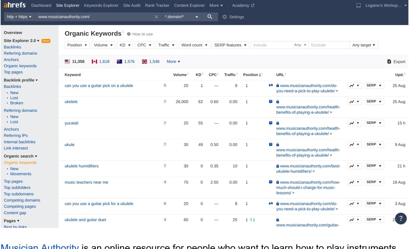The width and height of the screenshot is (409, 249).
Task: Click SERP feature icon in ukelele row
Action: pos(270,101)
